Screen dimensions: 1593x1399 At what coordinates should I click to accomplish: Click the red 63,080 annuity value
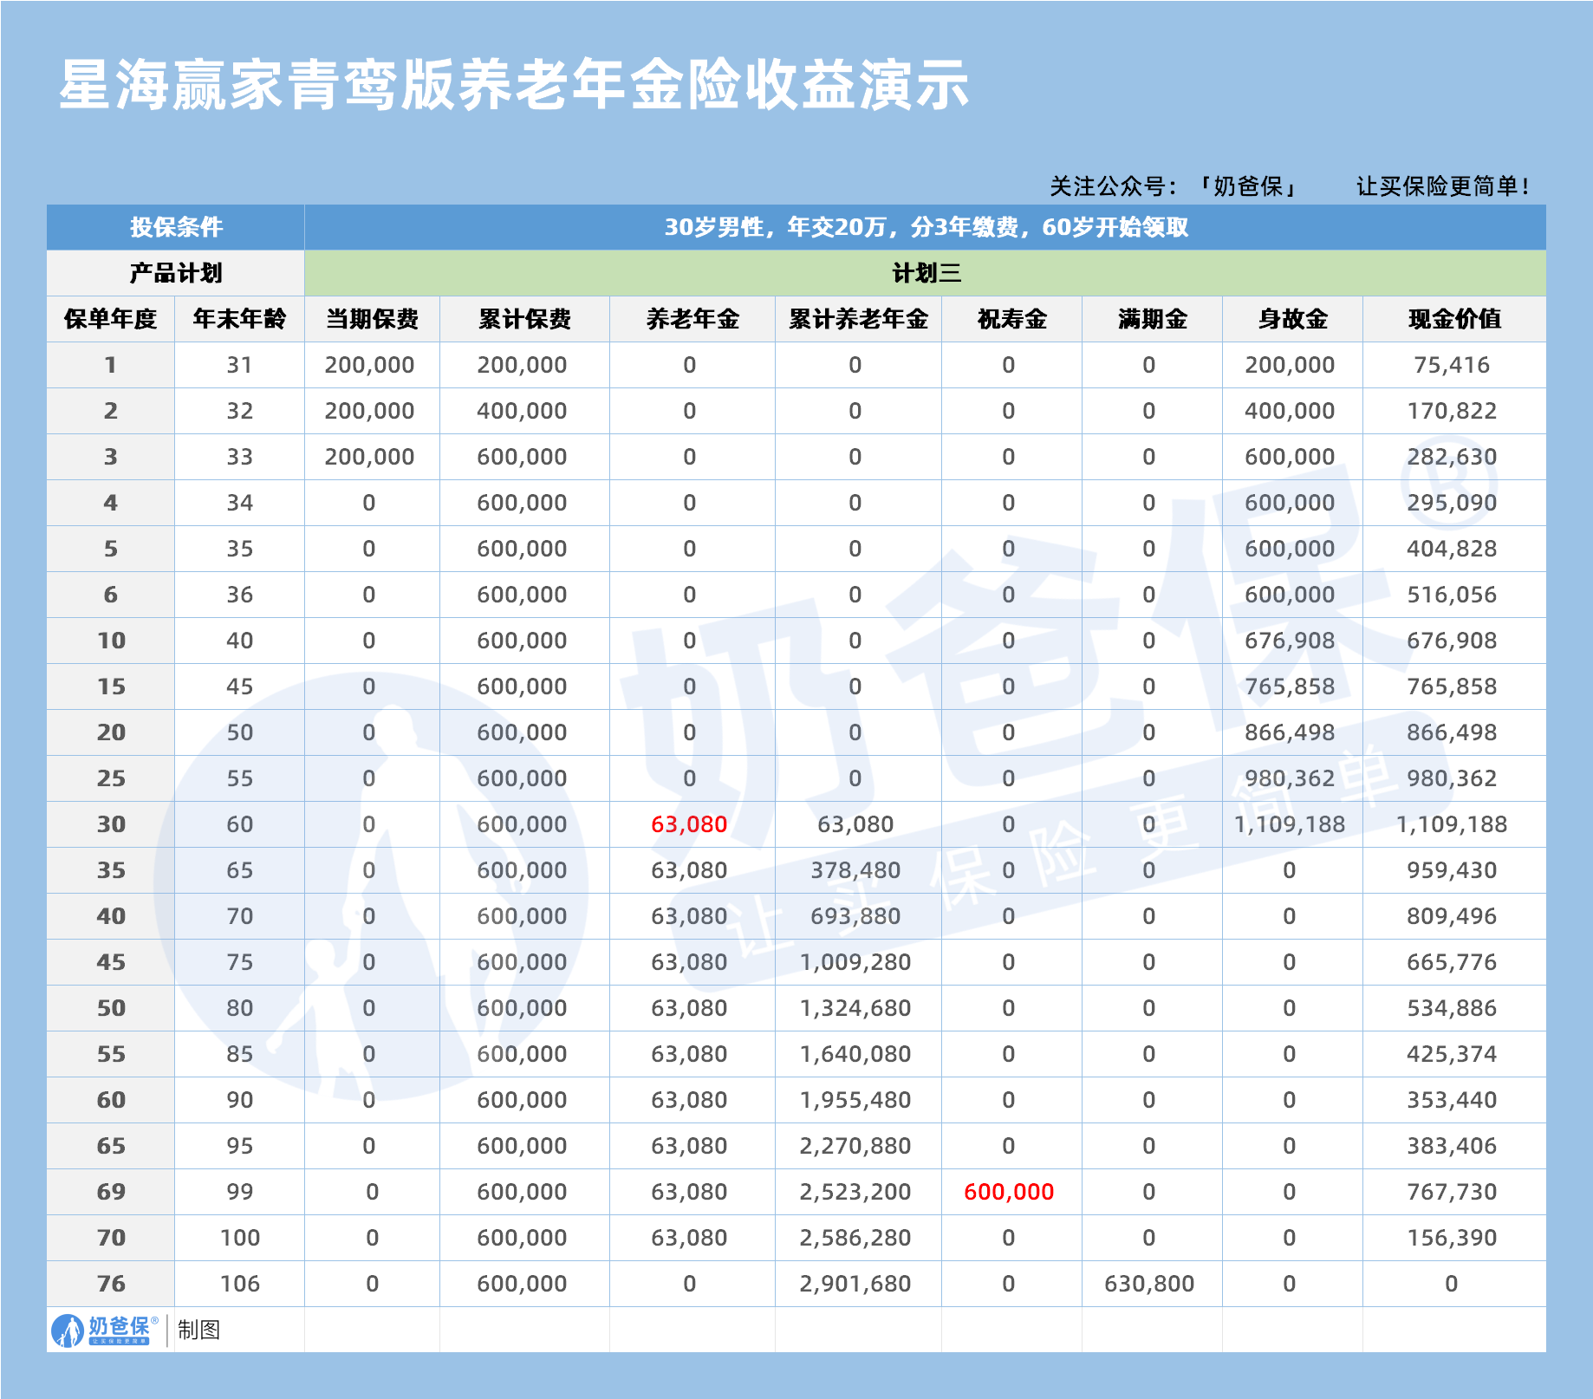coord(689,824)
